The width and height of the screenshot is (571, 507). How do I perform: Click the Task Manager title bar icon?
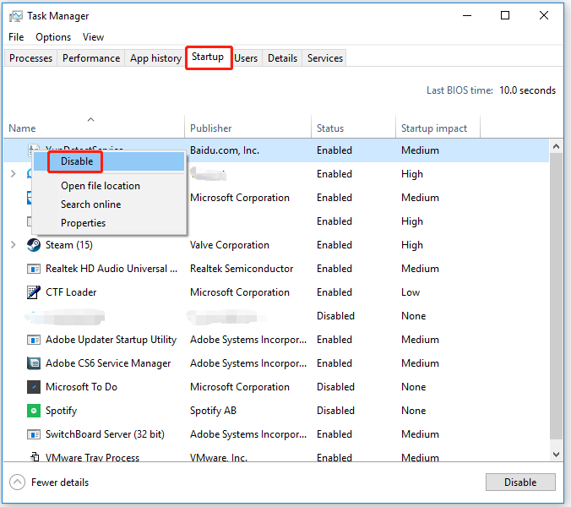(x=16, y=16)
